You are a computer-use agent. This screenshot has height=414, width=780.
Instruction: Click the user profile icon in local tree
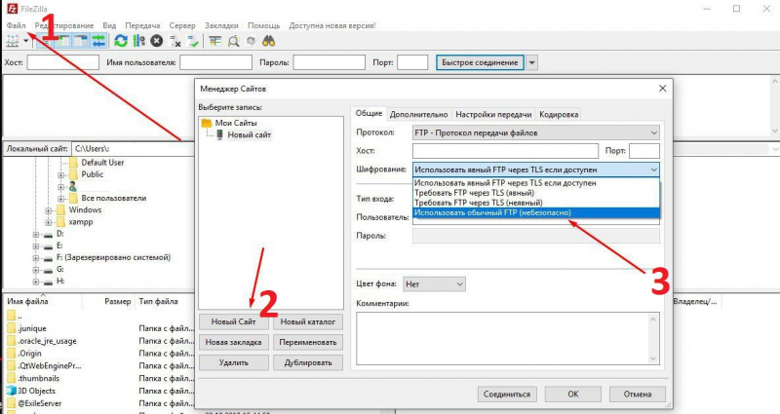pos(73,186)
